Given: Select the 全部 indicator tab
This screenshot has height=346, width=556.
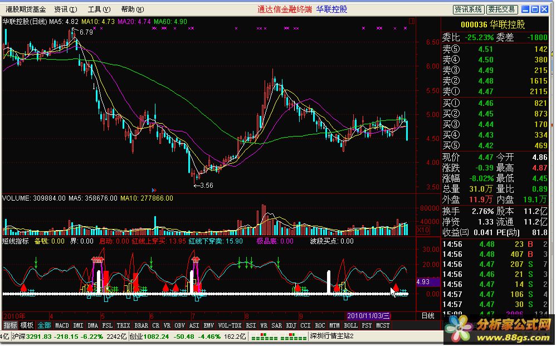Looking at the screenshot, I should click(45, 325).
